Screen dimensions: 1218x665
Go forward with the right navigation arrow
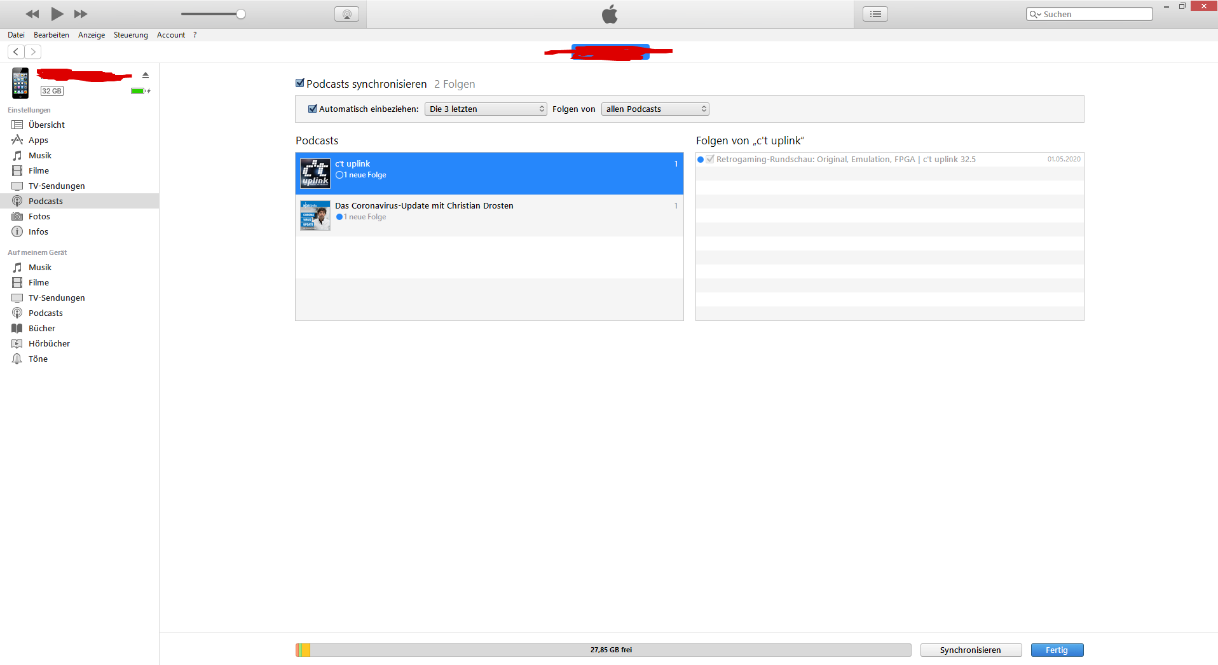point(33,51)
